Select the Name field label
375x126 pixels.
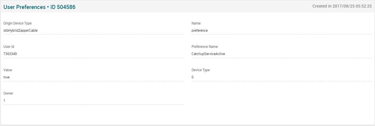196,23
